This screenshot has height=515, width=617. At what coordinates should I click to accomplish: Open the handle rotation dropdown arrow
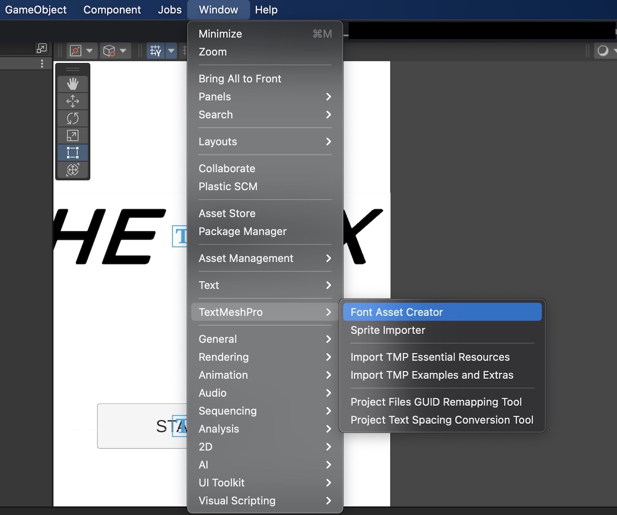[x=123, y=50]
